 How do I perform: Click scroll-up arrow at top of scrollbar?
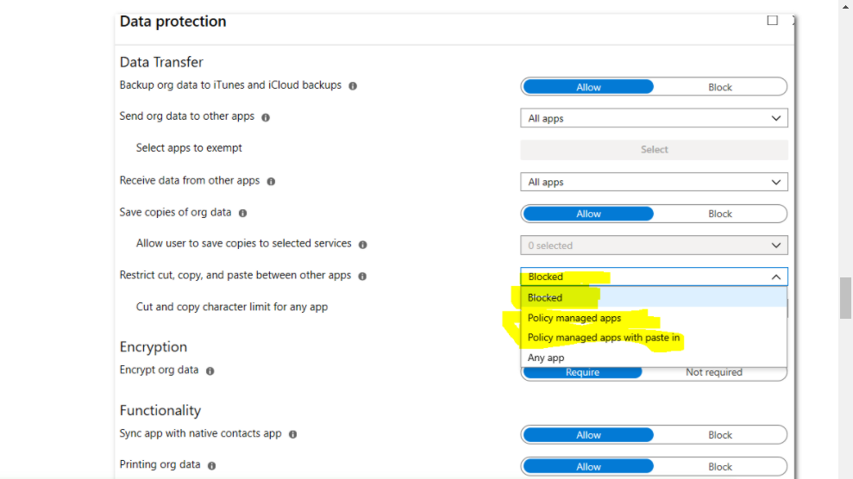(x=845, y=5)
